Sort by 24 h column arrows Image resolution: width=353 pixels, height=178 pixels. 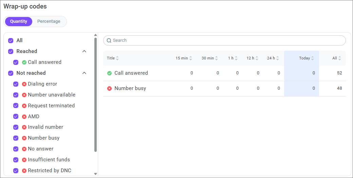(278, 58)
